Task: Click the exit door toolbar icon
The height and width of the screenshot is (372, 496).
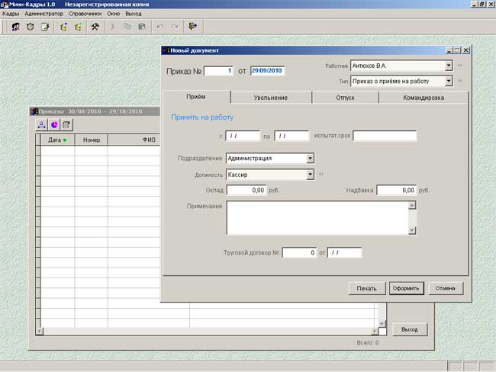Action: (x=192, y=26)
